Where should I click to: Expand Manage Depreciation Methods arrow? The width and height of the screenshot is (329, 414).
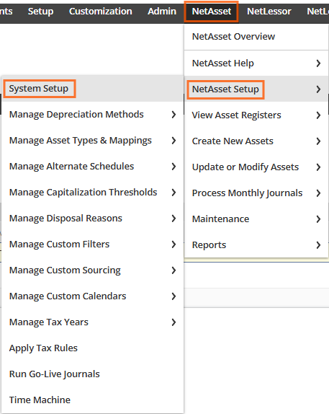[173, 115]
